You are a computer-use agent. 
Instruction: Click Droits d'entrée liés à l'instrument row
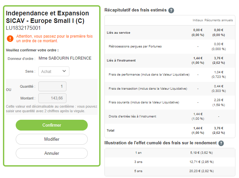point(170,116)
